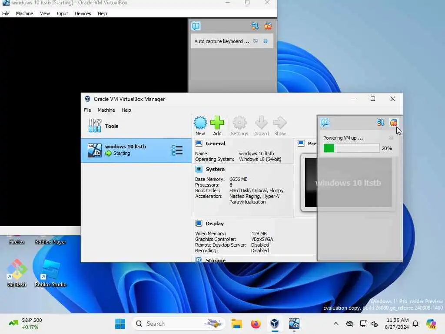The width and height of the screenshot is (445, 334).
Task: Click the Copilot preview icon in taskbar corner
Action: coord(431,324)
